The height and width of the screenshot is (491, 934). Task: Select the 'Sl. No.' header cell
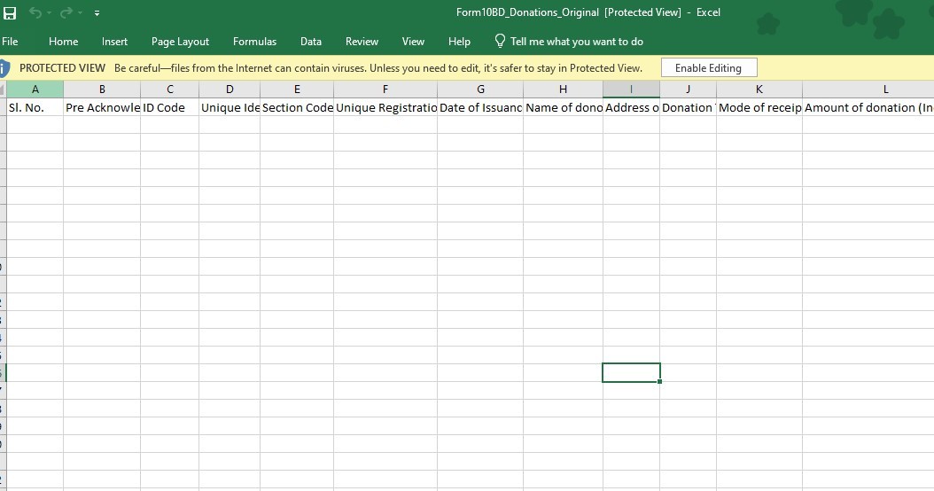(x=35, y=107)
